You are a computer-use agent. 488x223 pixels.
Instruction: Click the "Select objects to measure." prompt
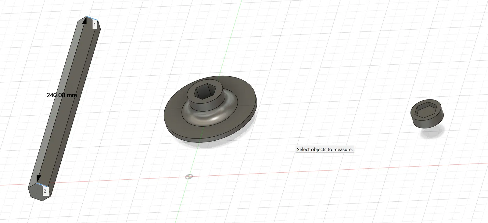coord(325,149)
